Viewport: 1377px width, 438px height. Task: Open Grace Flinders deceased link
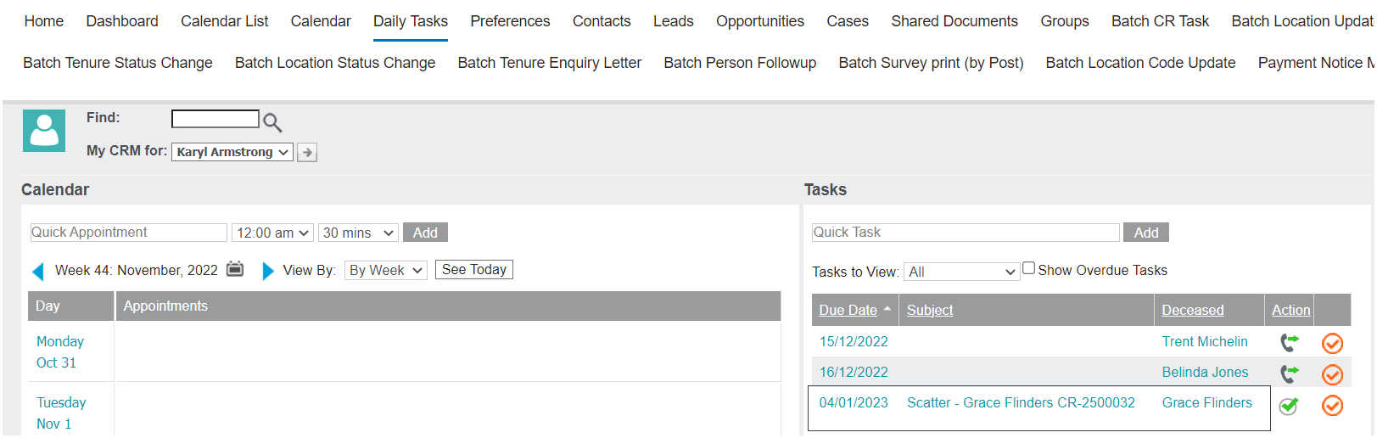1206,403
